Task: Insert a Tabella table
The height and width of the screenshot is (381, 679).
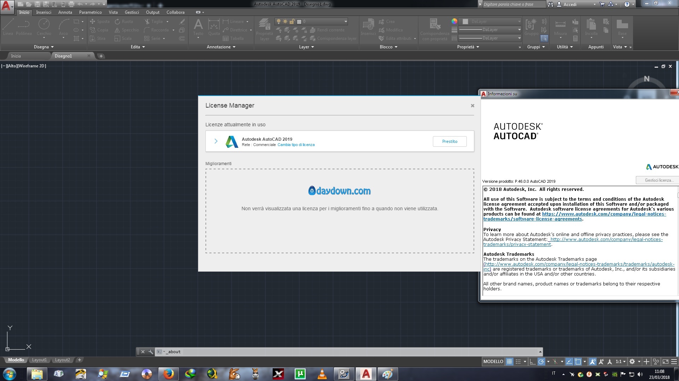Action: [x=233, y=38]
